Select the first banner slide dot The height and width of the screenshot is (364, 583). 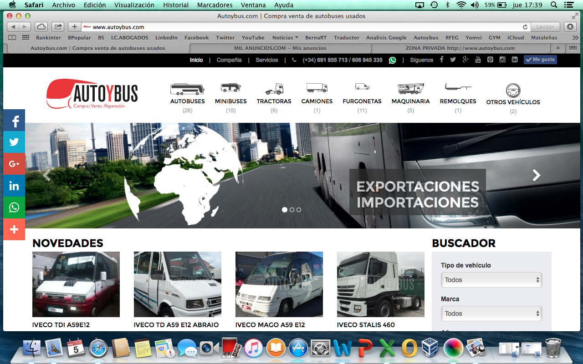pos(285,210)
